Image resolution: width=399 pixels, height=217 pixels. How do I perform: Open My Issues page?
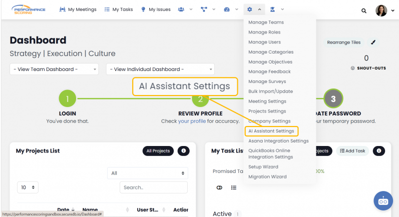pyautogui.click(x=156, y=9)
